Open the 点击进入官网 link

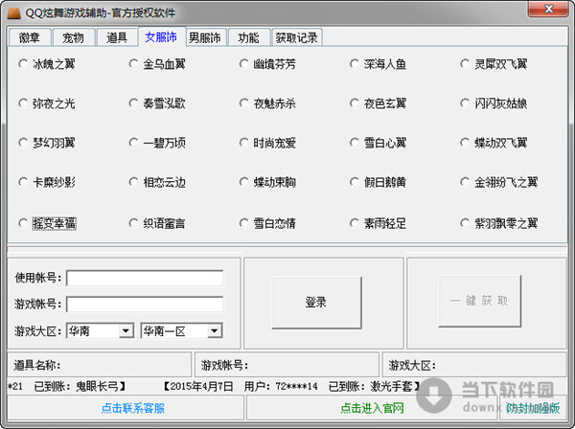pyautogui.click(x=372, y=408)
